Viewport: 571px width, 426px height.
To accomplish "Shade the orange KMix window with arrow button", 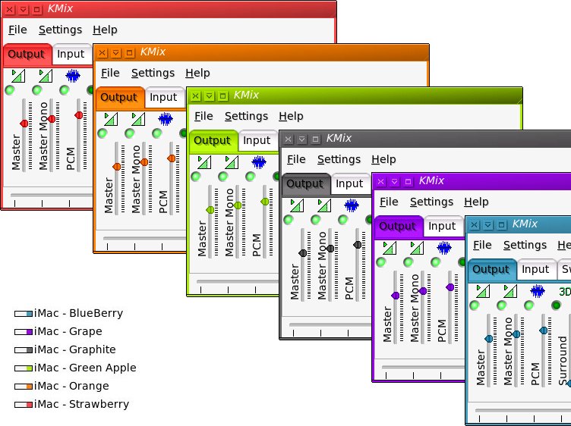I will [x=116, y=53].
